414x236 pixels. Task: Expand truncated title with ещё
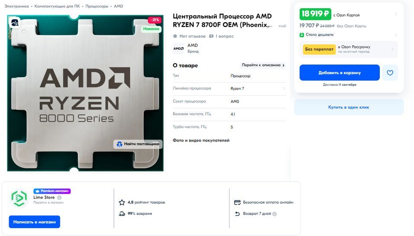coord(282,26)
